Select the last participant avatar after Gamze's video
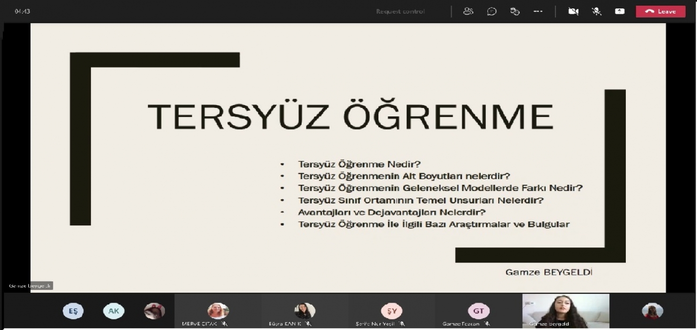The width and height of the screenshot is (697, 330). (653, 311)
